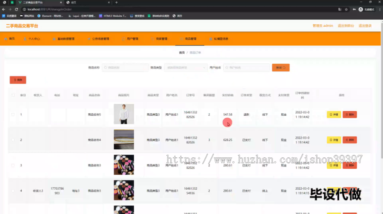383x214 pixels.
Task: Click the orange 查询 search button
Action: pyautogui.click(x=281, y=68)
